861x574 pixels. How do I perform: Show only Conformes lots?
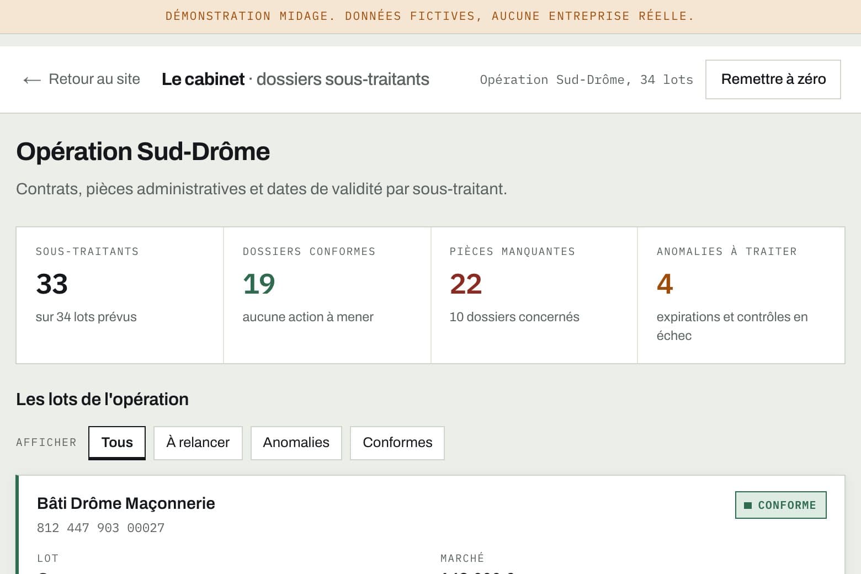pyautogui.click(x=397, y=443)
